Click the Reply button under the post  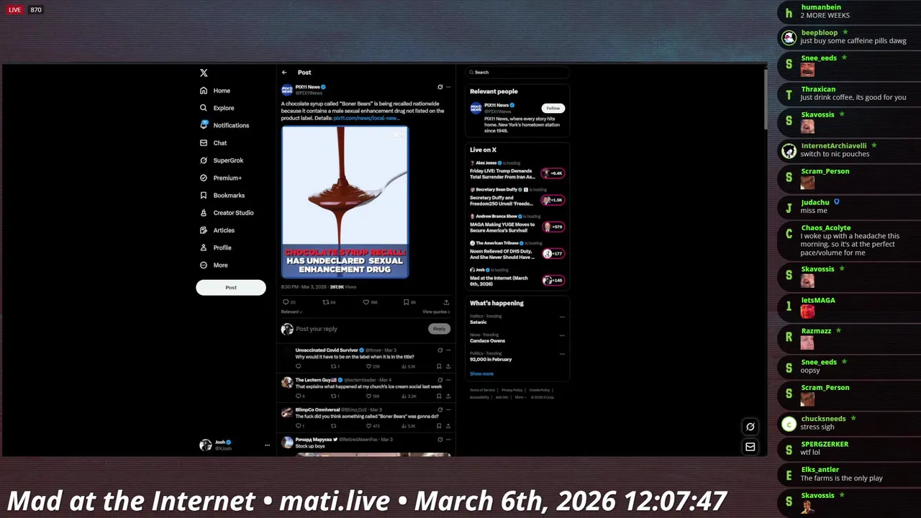(439, 329)
